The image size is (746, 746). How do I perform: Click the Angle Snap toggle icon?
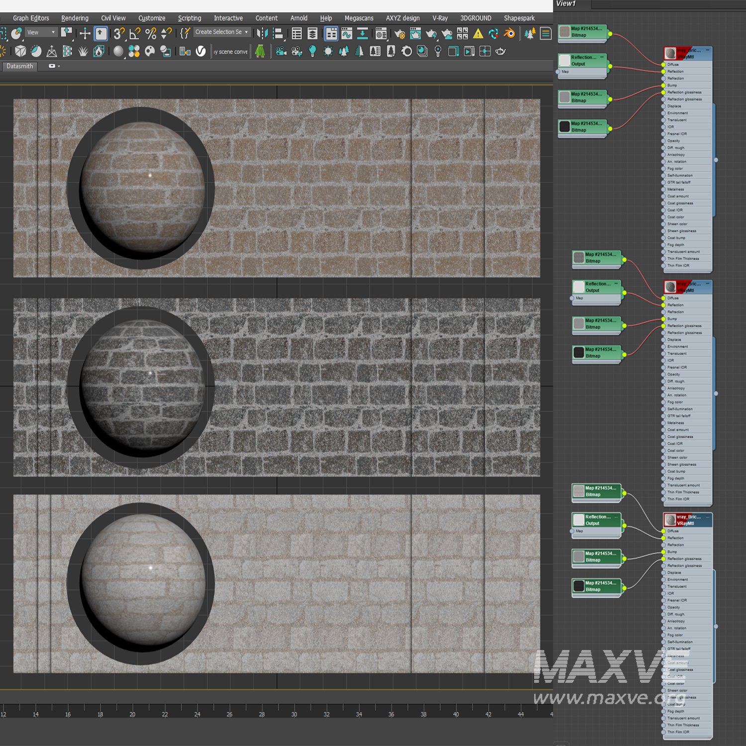pyautogui.click(x=134, y=33)
